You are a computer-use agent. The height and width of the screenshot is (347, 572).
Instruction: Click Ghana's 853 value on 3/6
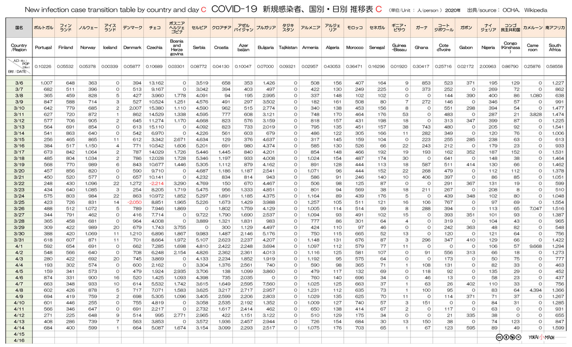pyautogui.click(x=427, y=83)
